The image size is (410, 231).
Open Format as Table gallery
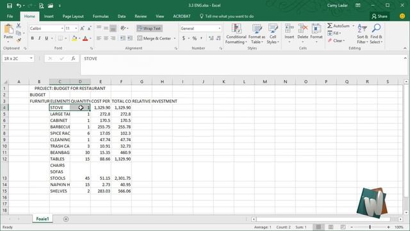[x=257, y=34]
